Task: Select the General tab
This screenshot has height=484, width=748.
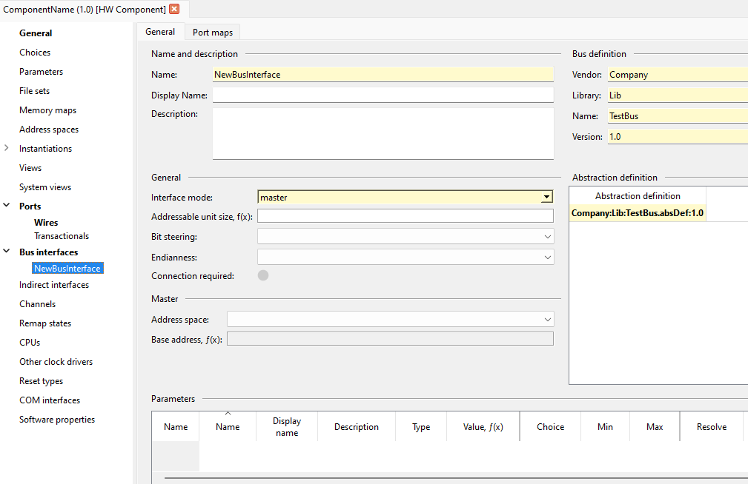Action: [160, 31]
